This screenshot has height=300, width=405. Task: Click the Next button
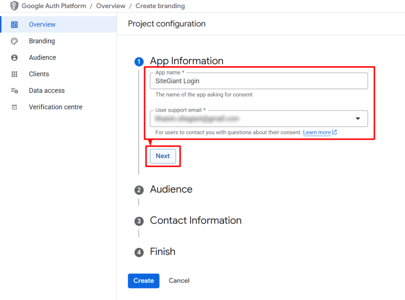163,156
